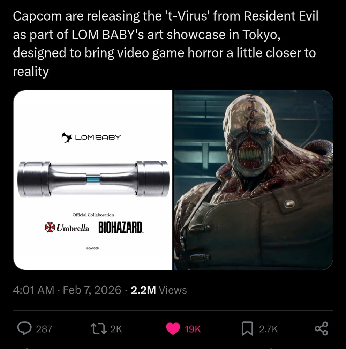346x349 pixels.
Task: Click the BIOHAZARD logo text
Action: pyautogui.click(x=120, y=227)
